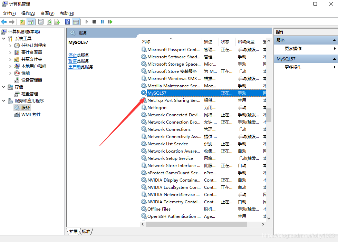Sort by the 描述 column header
Viewport: 338px width, 242px height.
(210, 41)
